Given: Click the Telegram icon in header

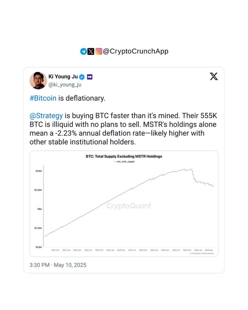Looking at the screenshot, I should [x=83, y=51].
